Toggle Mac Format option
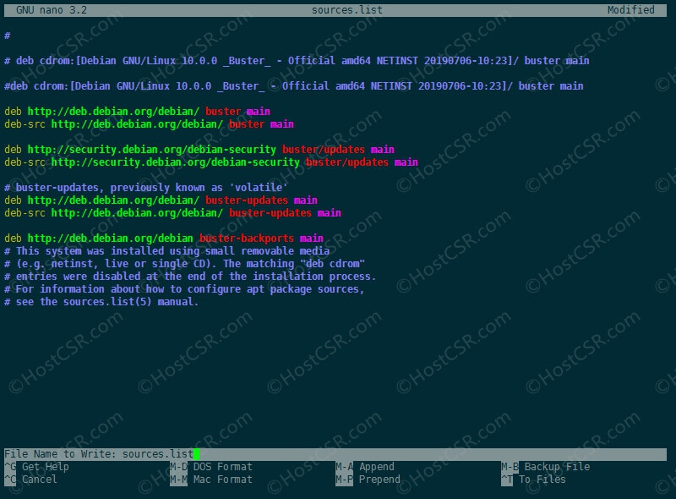Viewport: 676px width, 499px height. [x=210, y=480]
